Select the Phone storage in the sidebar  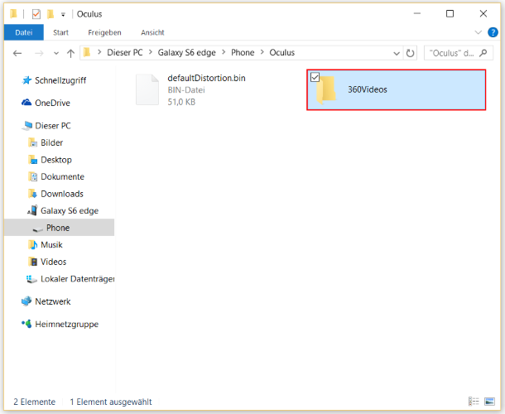click(x=59, y=228)
